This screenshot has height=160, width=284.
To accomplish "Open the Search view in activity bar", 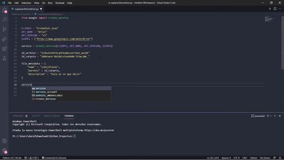I will click(4, 20).
